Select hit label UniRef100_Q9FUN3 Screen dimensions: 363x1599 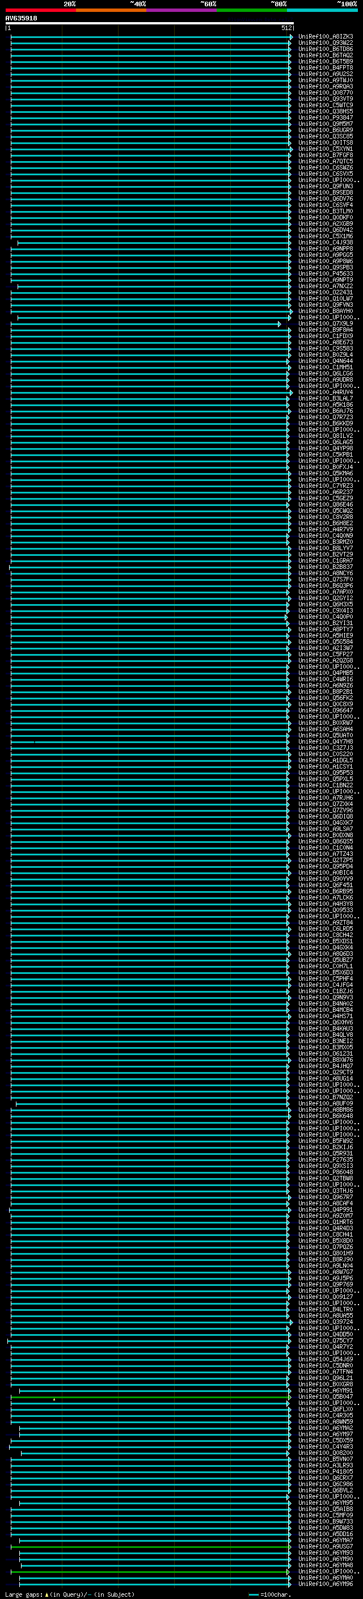326,186
